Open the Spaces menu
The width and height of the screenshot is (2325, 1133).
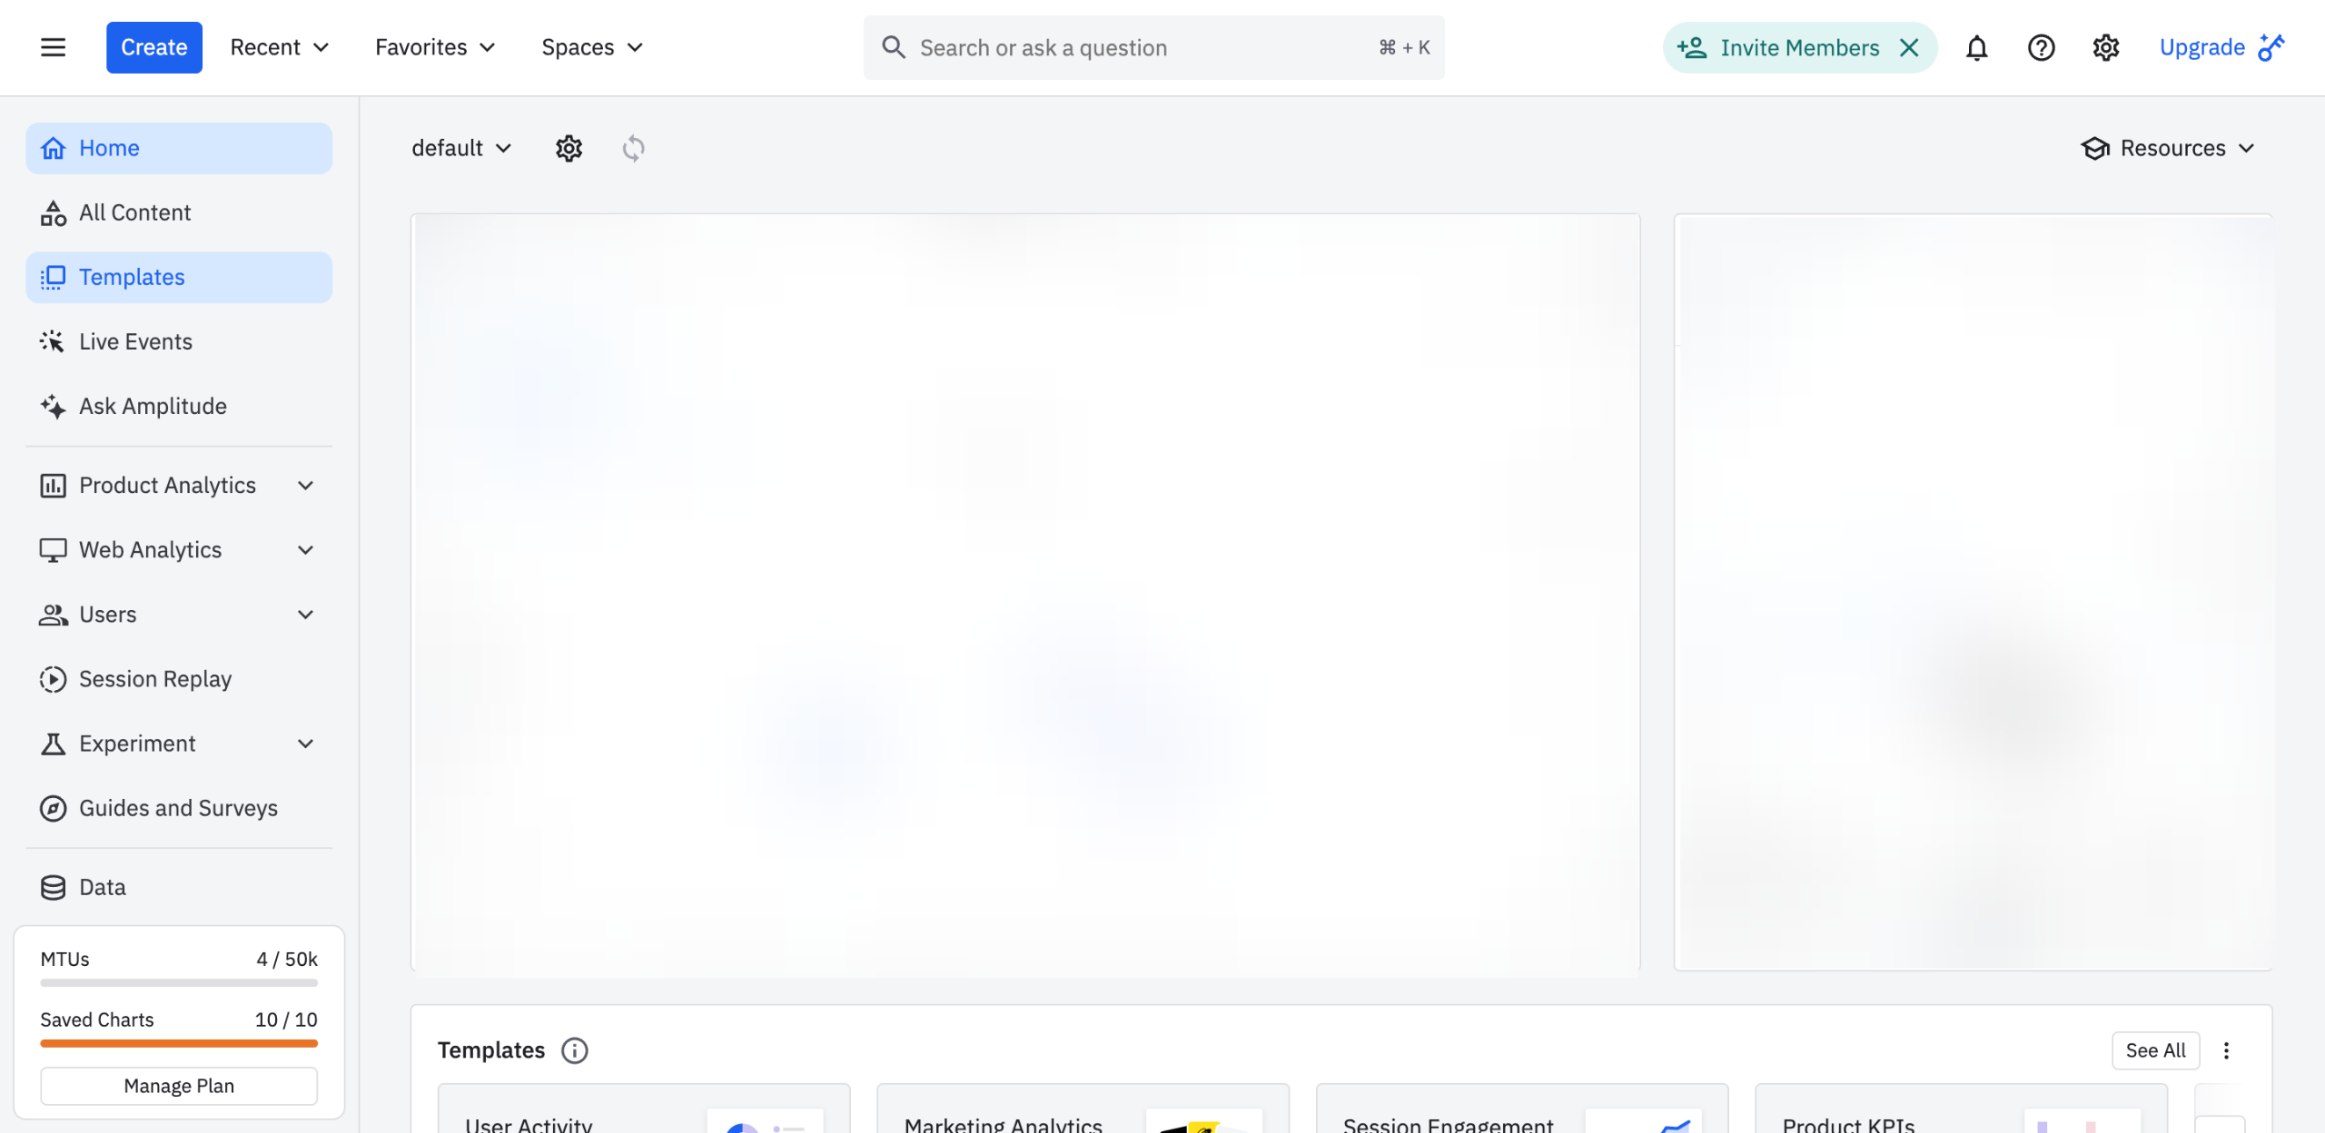[591, 47]
